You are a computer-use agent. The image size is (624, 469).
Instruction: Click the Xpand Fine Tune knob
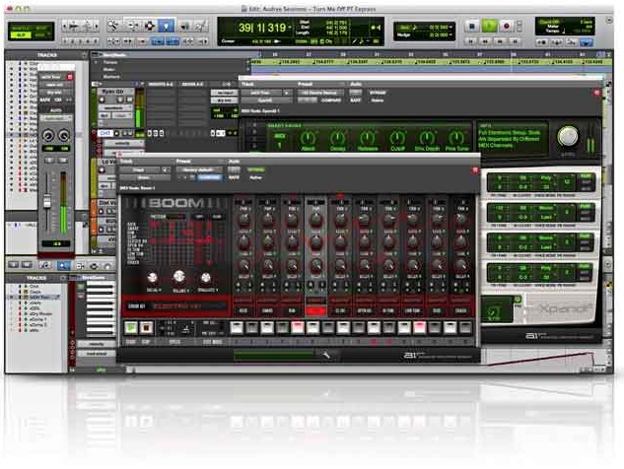(x=456, y=139)
